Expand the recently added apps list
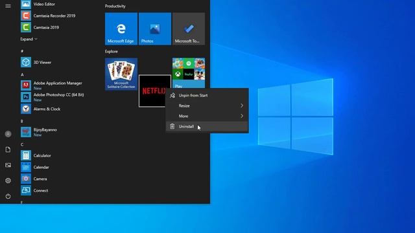The height and width of the screenshot is (233, 415). click(29, 39)
